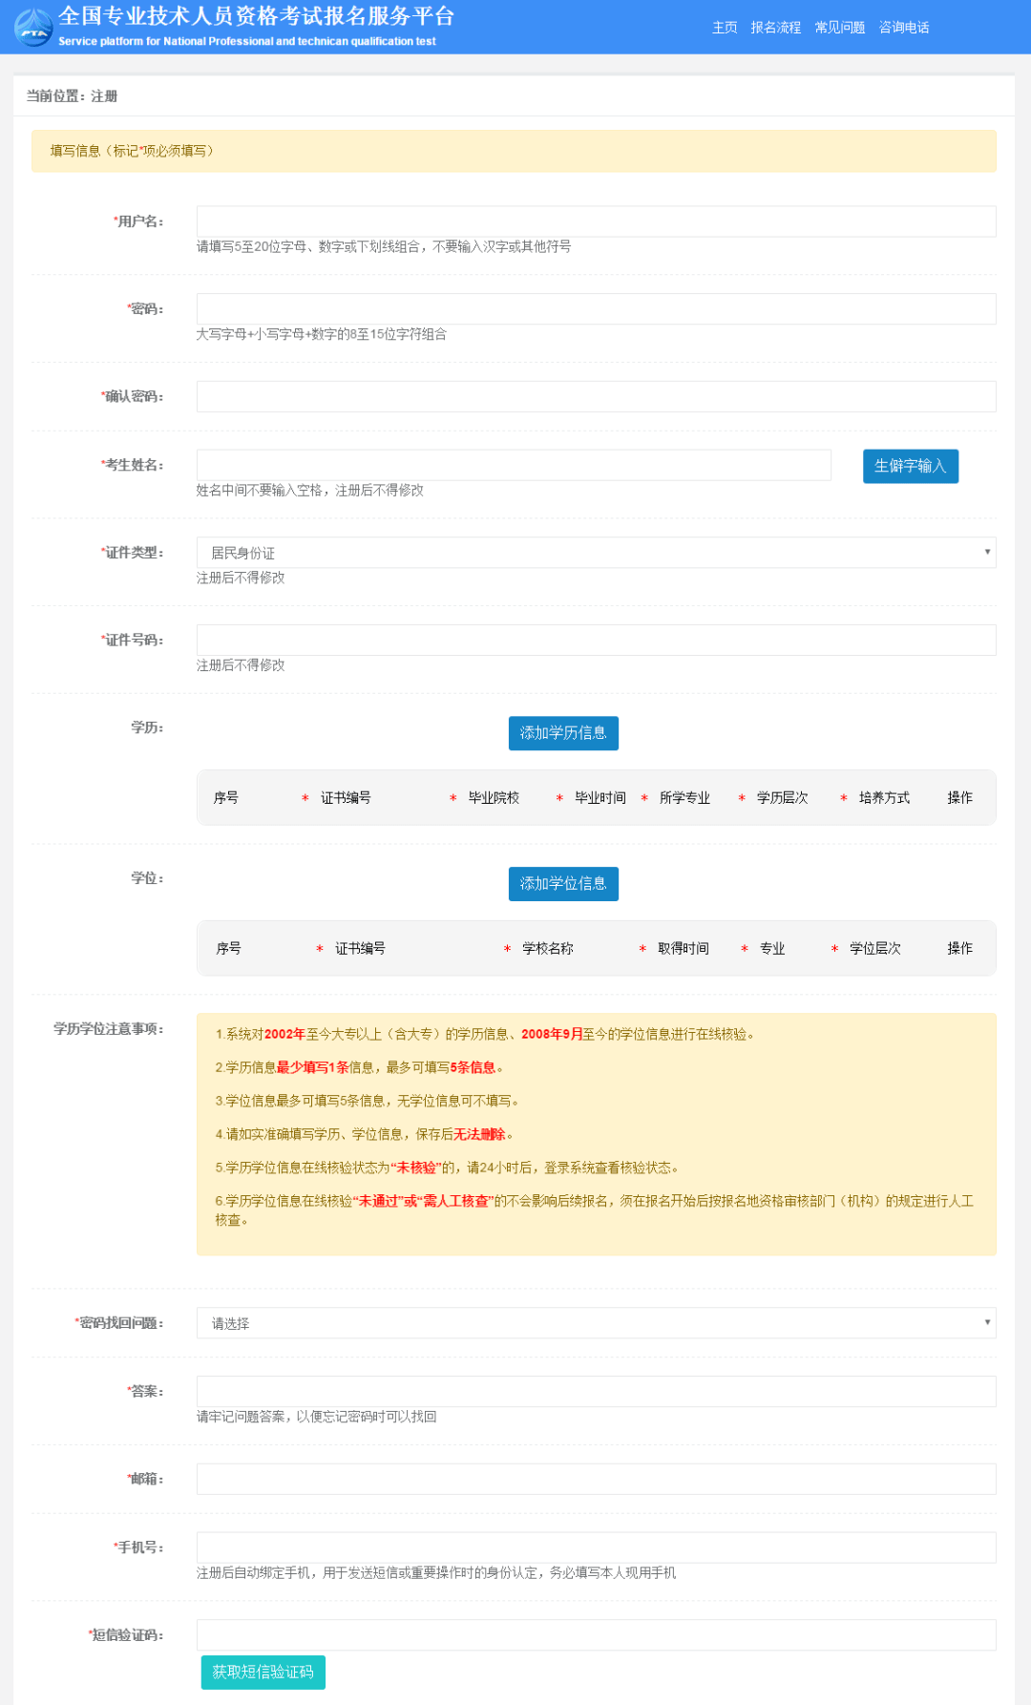1031x1705 pixels.
Task: Click the 当前位置: 注册 breadcrumb text
Action: [x=72, y=96]
